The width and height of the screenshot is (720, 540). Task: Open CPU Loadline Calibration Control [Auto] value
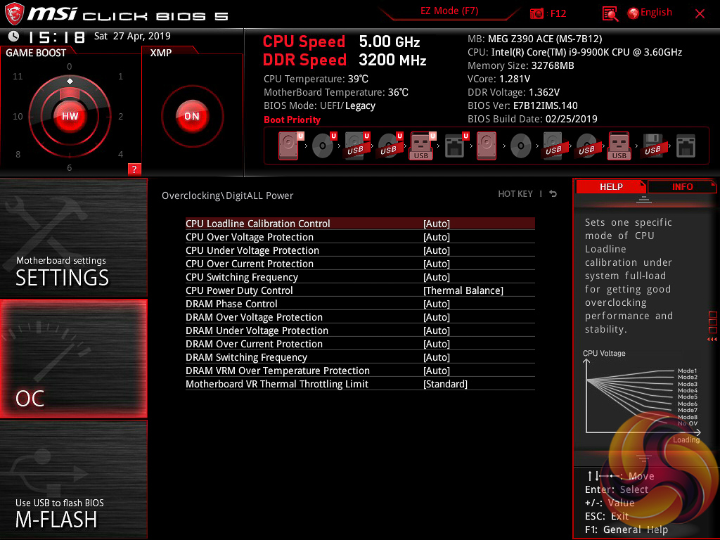pos(436,224)
